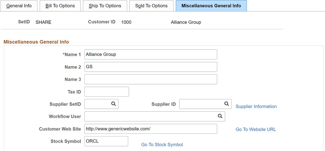Open the Supplier Information link
This screenshot has width=325, height=151.
click(x=256, y=106)
